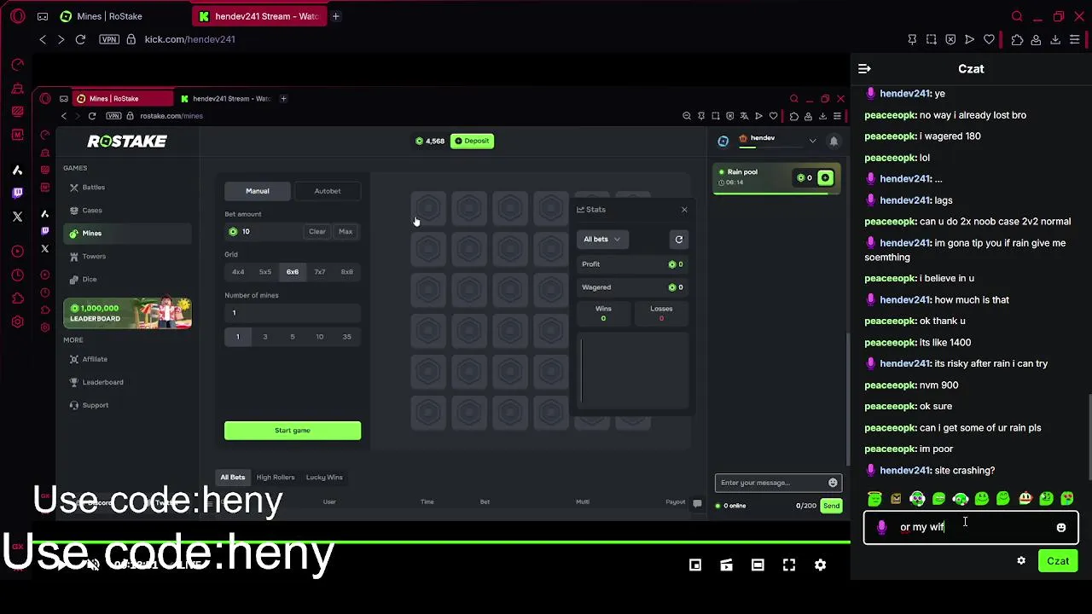Viewport: 1092px width, 614px height.
Task: Open downloads in outer browser toolbar
Action: [x=1055, y=39]
